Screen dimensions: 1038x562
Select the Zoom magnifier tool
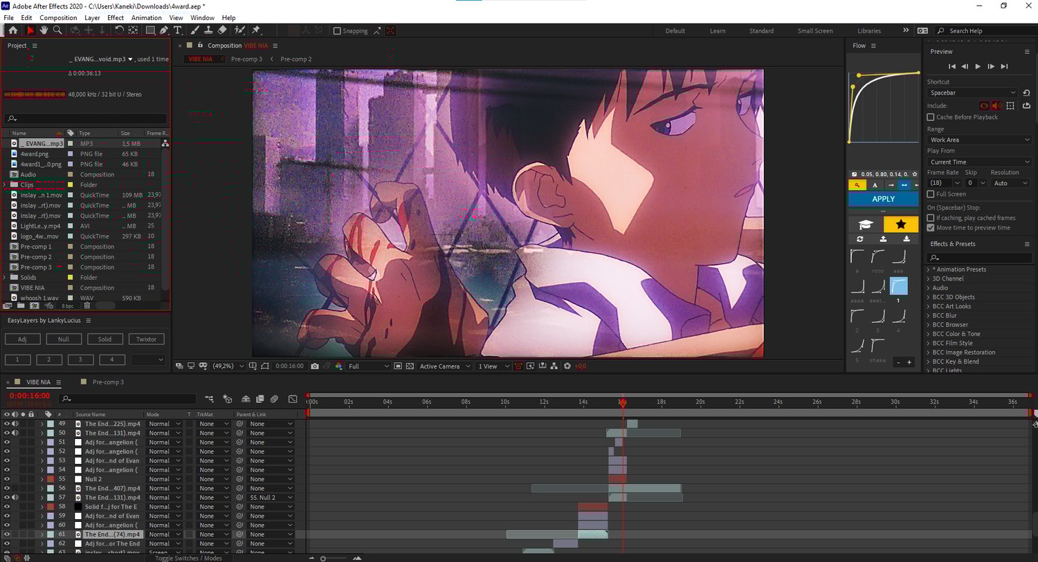(x=57, y=30)
